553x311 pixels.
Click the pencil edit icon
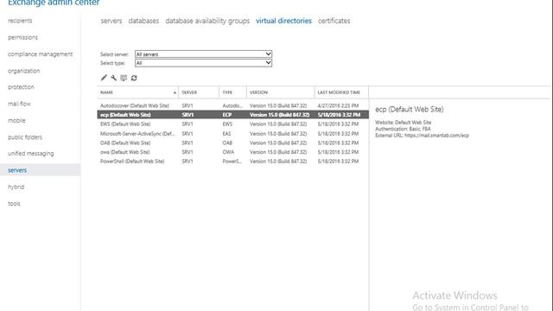coord(104,78)
